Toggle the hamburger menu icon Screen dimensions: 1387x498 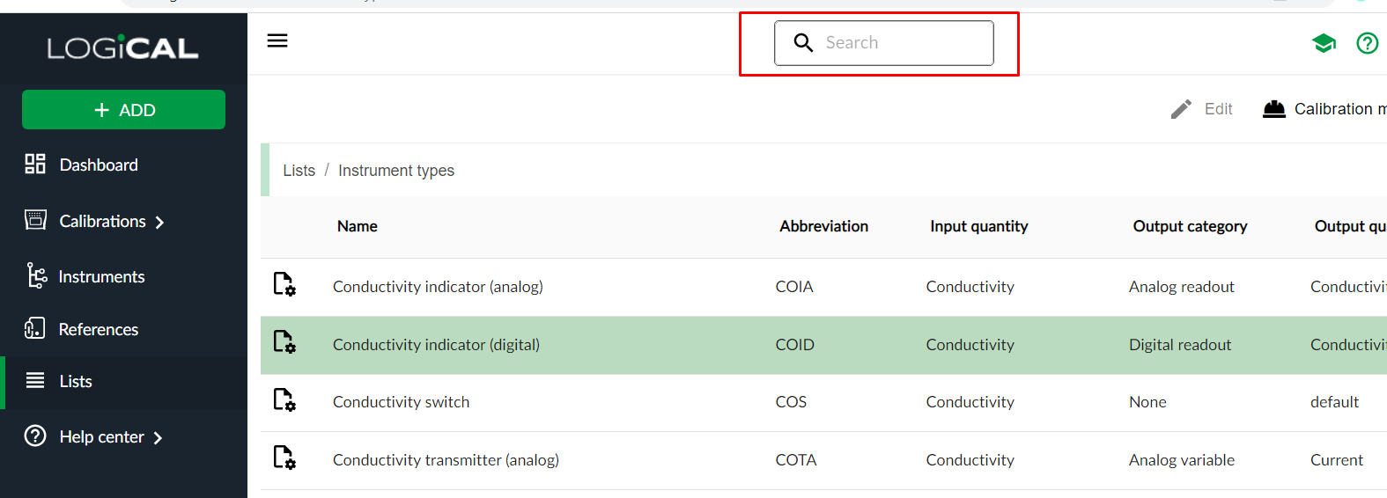coord(277,41)
